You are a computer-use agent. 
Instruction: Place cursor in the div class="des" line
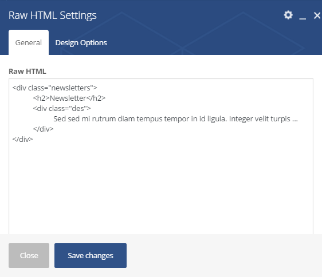pos(62,108)
